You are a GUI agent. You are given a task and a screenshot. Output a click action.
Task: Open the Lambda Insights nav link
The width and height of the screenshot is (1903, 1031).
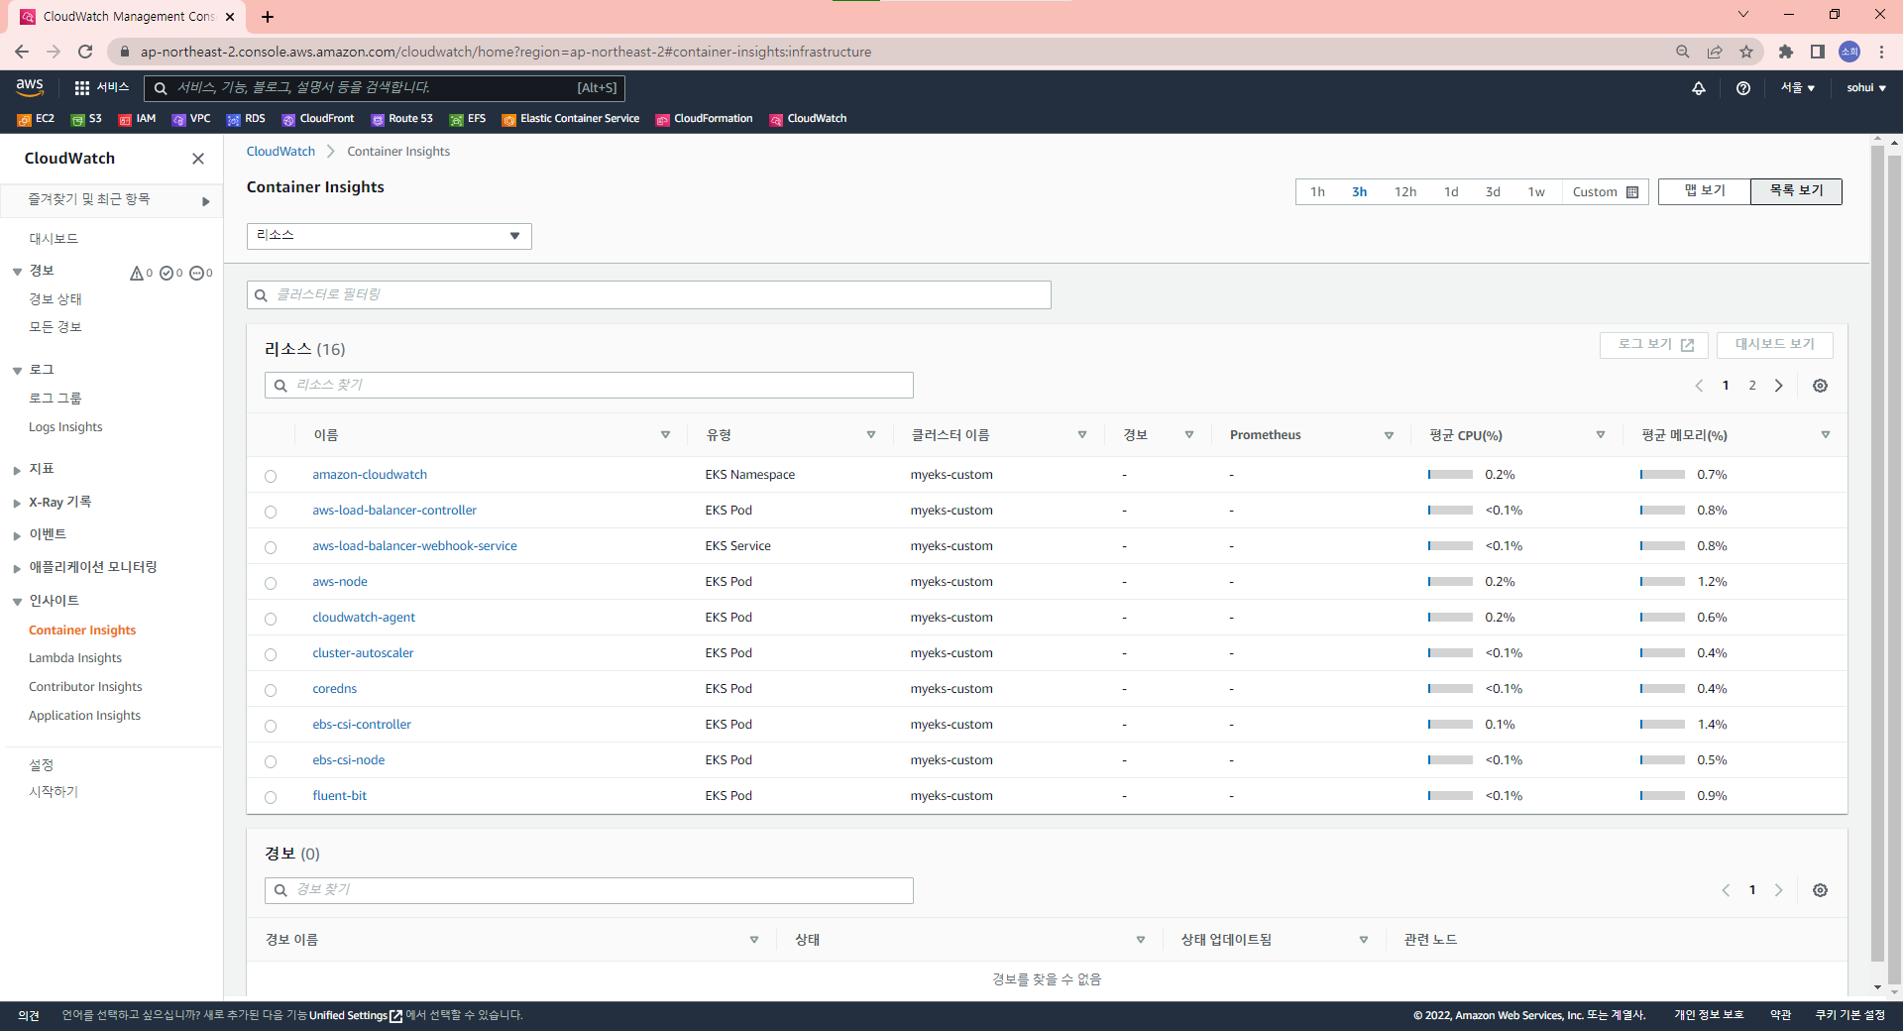(x=75, y=658)
